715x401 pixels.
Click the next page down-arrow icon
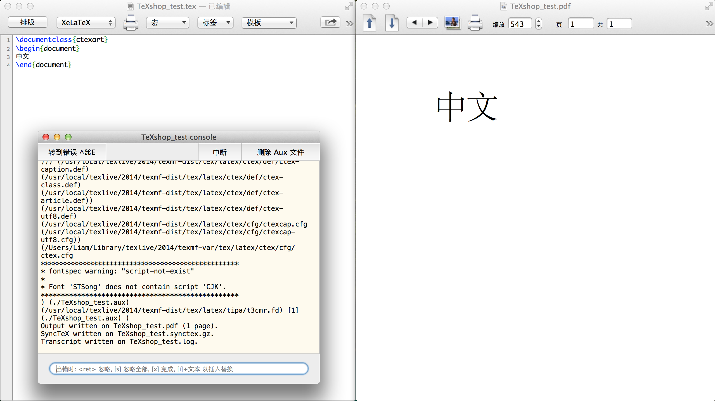392,23
